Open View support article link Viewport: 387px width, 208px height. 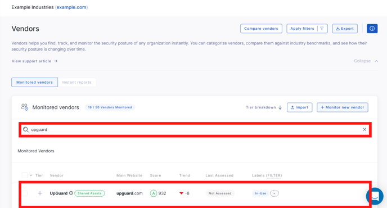click(34, 61)
